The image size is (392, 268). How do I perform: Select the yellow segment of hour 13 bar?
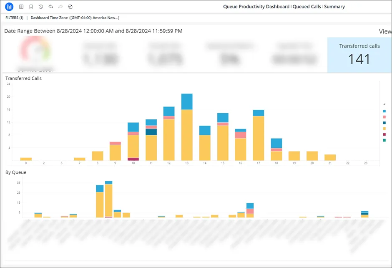pos(187,135)
